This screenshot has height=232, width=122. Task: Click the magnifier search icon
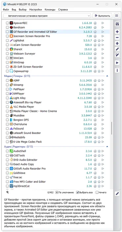(x=7, y=192)
